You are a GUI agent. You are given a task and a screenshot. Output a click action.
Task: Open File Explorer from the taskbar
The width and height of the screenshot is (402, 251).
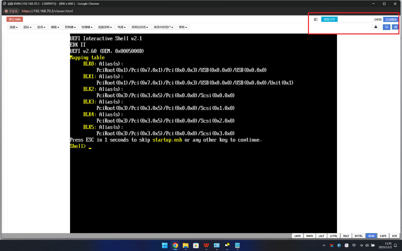[186, 245]
